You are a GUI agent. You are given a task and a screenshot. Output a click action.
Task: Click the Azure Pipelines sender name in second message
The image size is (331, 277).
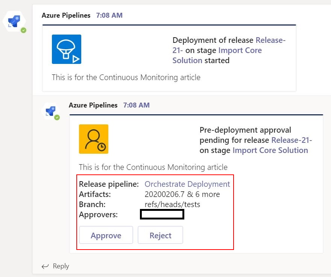click(x=93, y=105)
